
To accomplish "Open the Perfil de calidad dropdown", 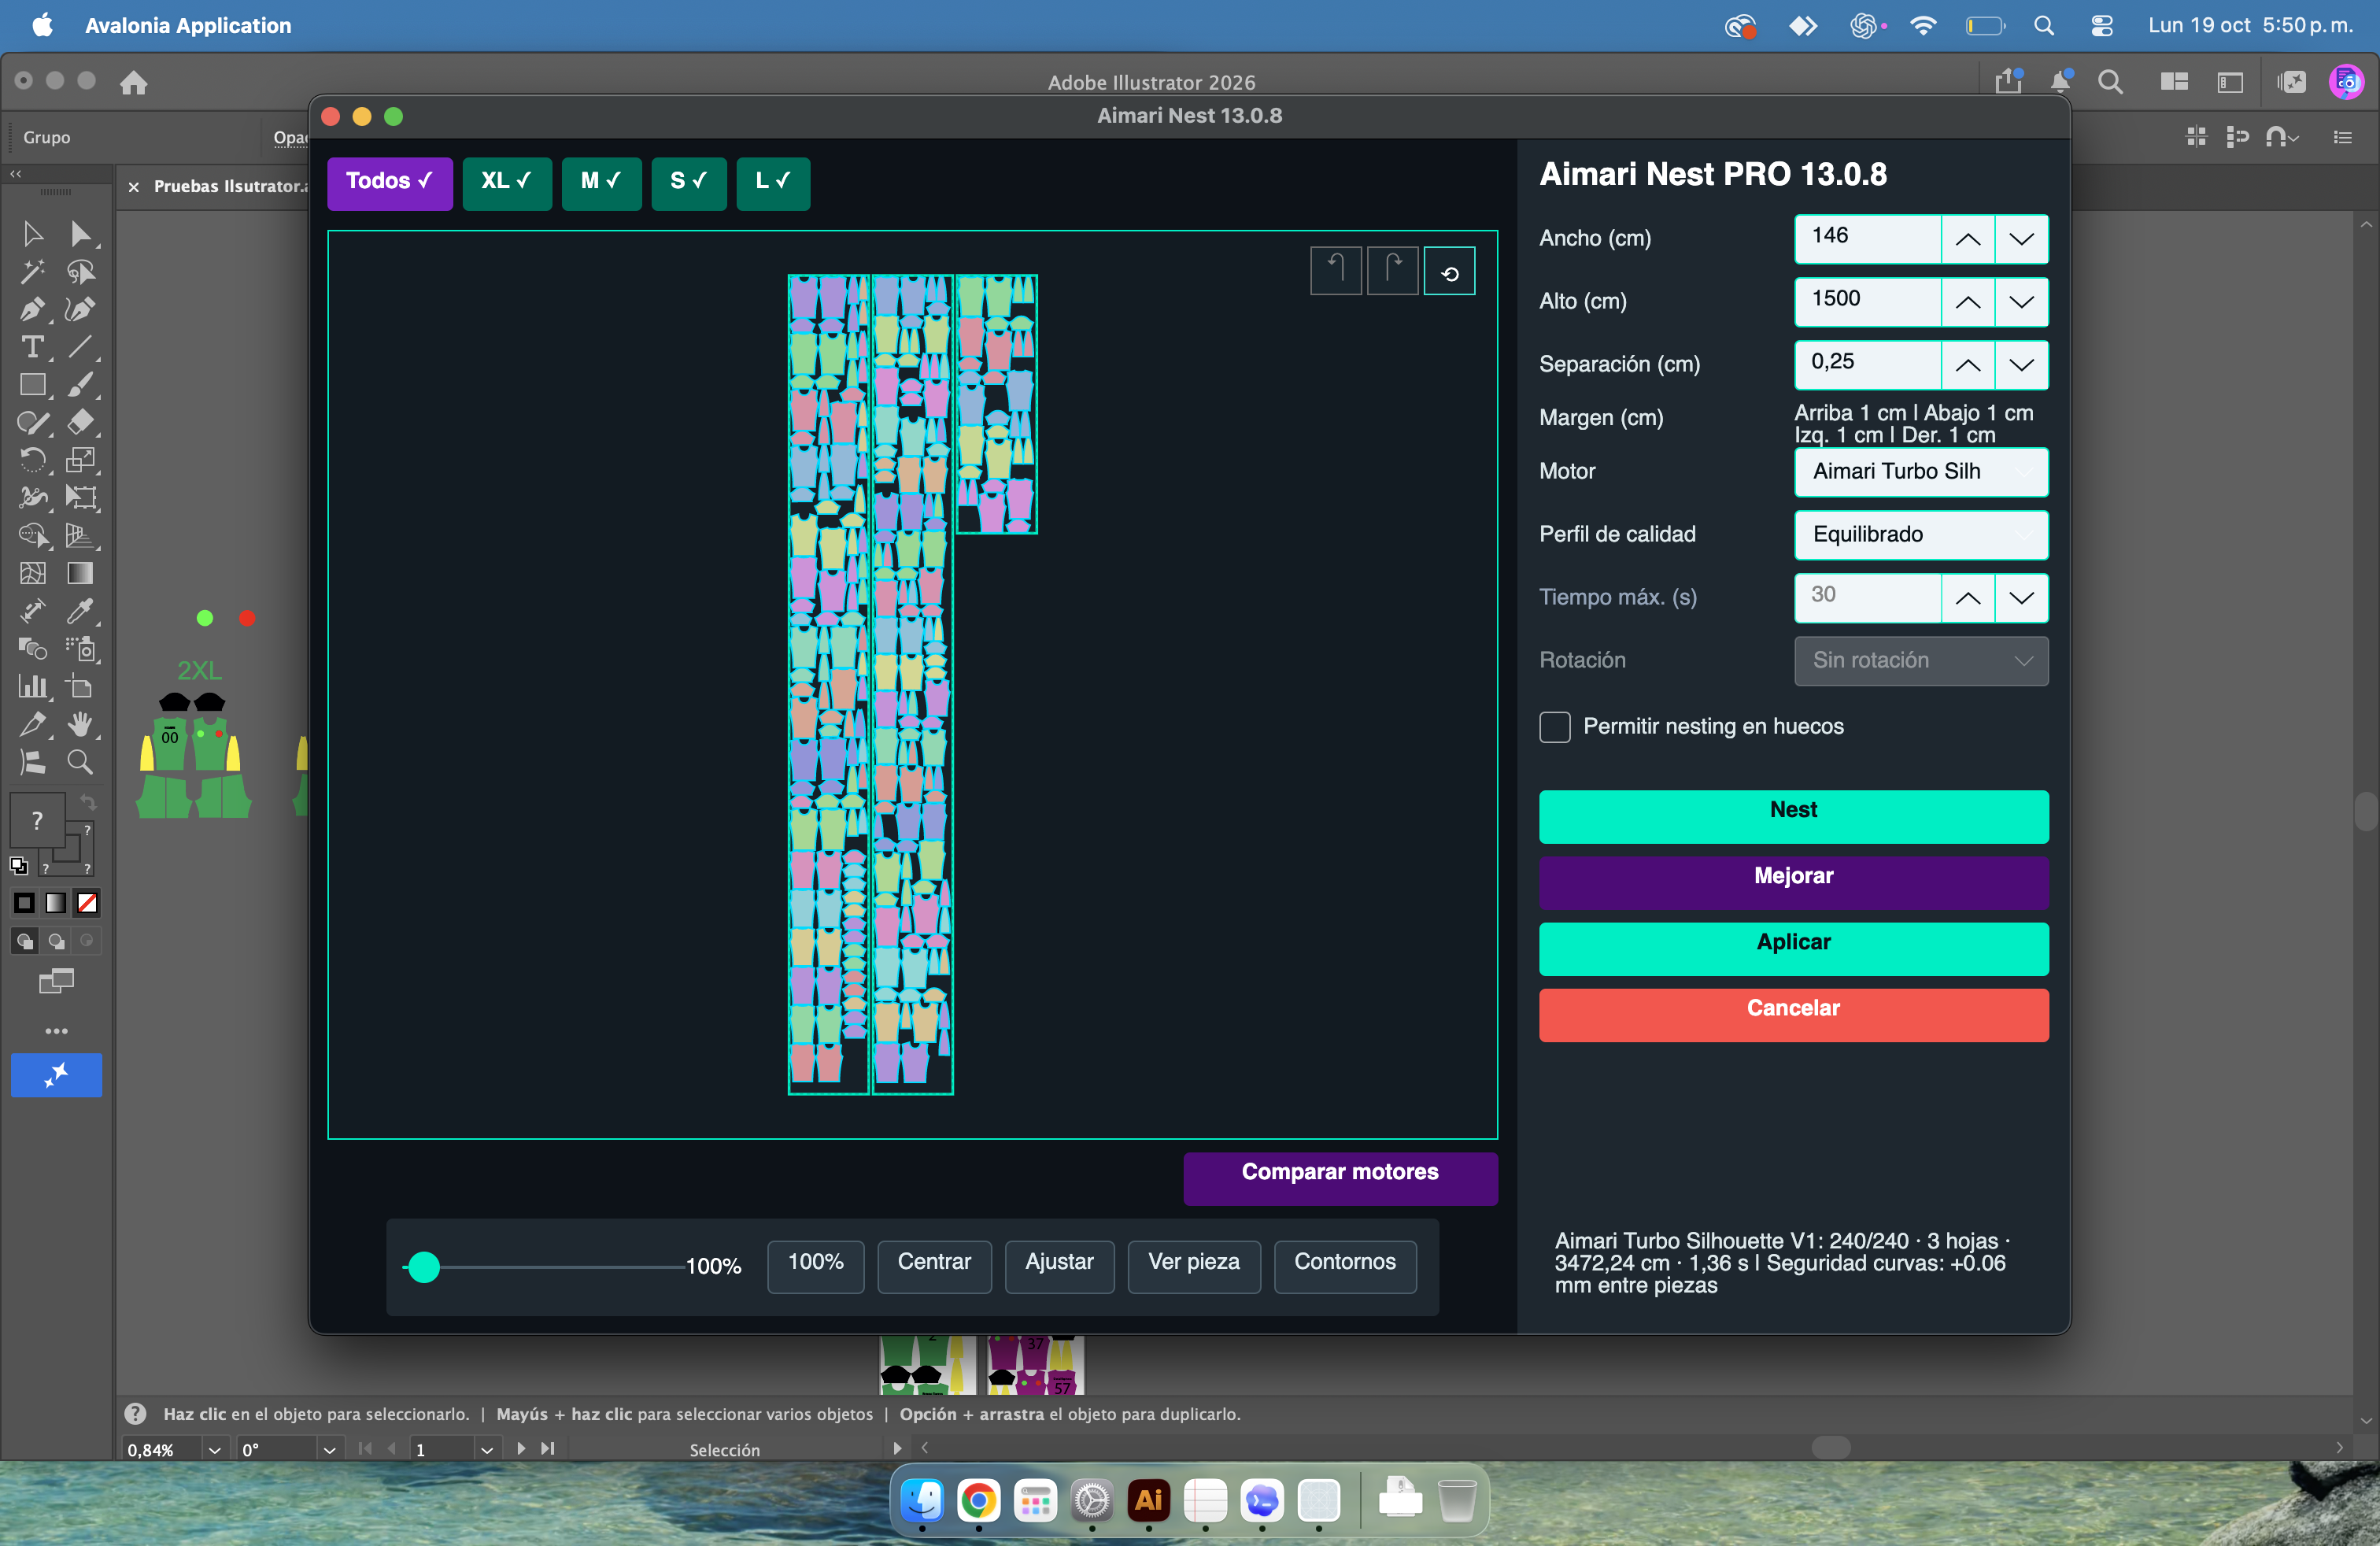I will tap(1921, 535).
